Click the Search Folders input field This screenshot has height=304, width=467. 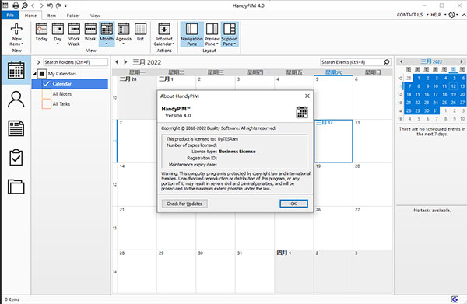[75, 62]
